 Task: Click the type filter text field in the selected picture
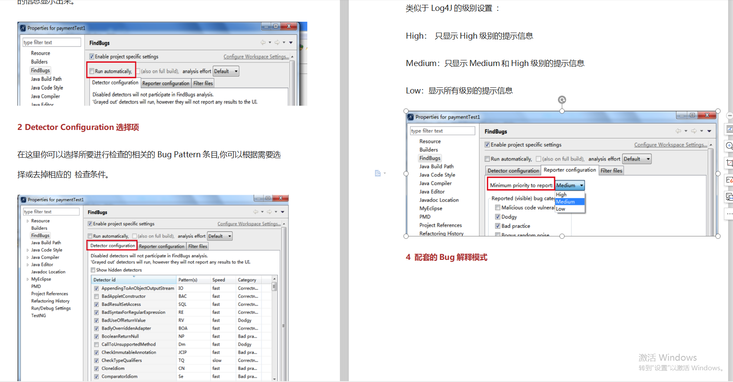(x=443, y=131)
